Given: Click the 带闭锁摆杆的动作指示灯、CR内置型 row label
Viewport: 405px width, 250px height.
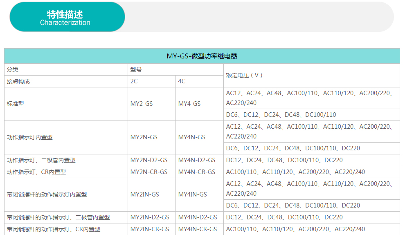Looking at the screenshot, I should (x=54, y=229).
